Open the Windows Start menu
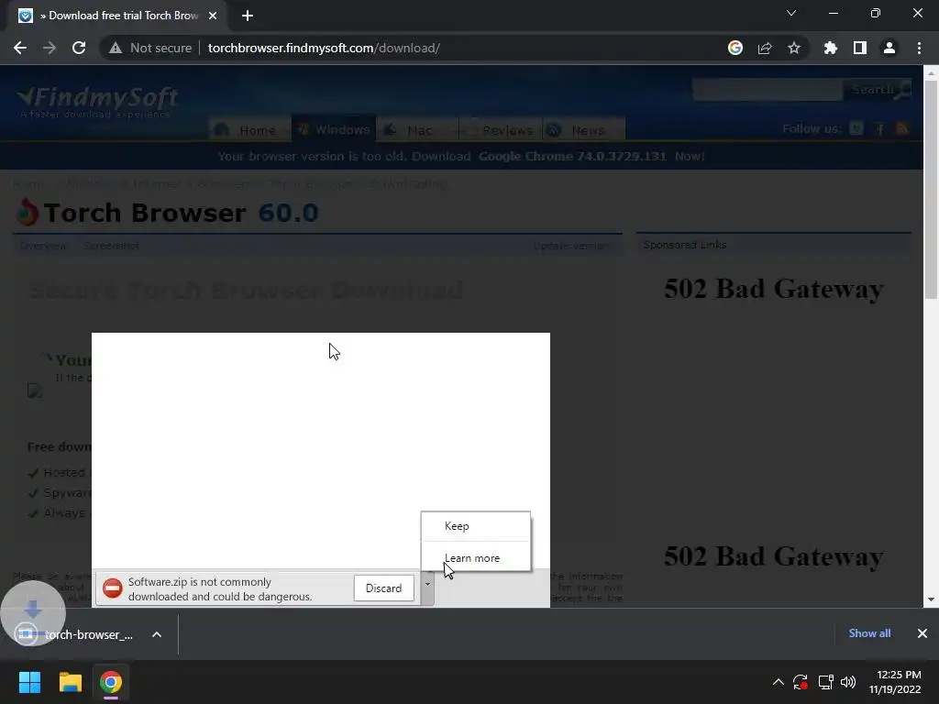The width and height of the screenshot is (939, 704). (30, 682)
